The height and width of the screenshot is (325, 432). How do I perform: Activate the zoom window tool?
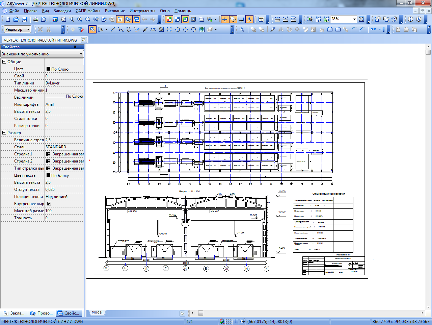click(71, 19)
